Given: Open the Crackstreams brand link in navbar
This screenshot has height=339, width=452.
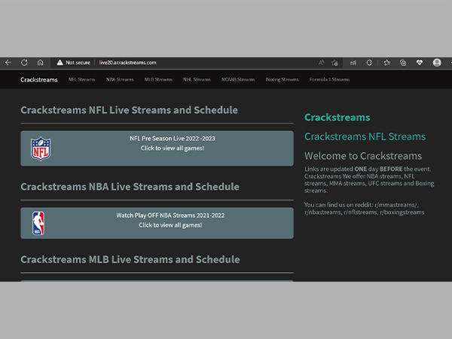Looking at the screenshot, I should coord(39,80).
